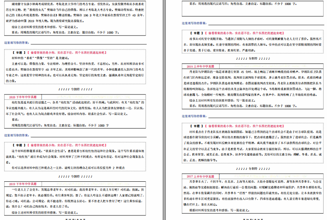Click the 分割符 separator above the 2020下半年 heading

[x=75, y=89]
